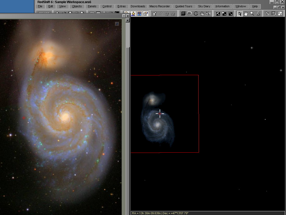
Task: Open the Objects menu
Action: 77,6
